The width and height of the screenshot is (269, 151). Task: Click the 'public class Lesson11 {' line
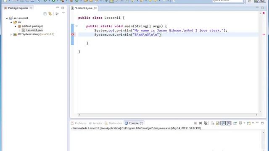click(x=101, y=18)
